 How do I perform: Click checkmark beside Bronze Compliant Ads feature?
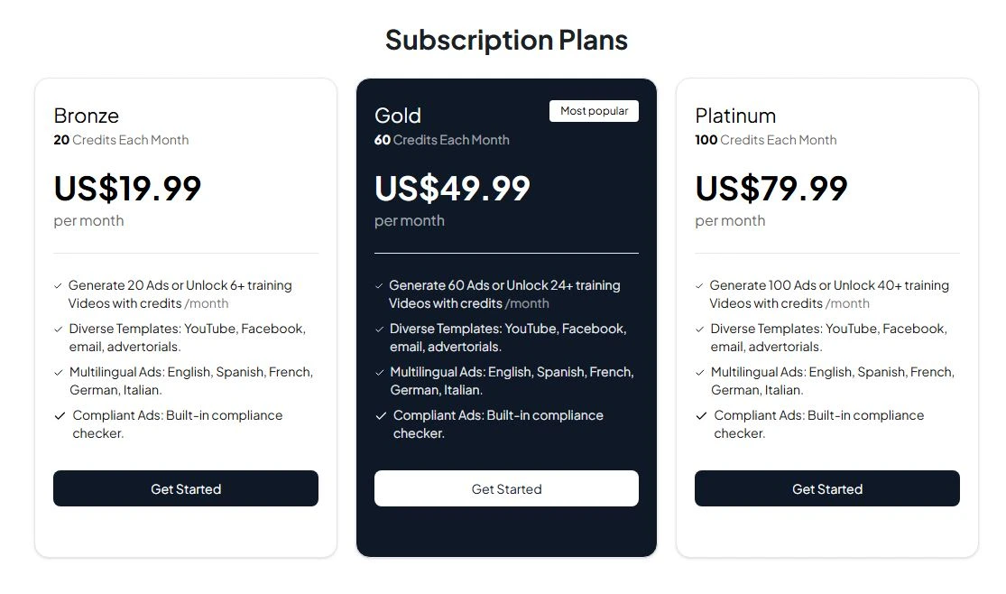coord(60,416)
